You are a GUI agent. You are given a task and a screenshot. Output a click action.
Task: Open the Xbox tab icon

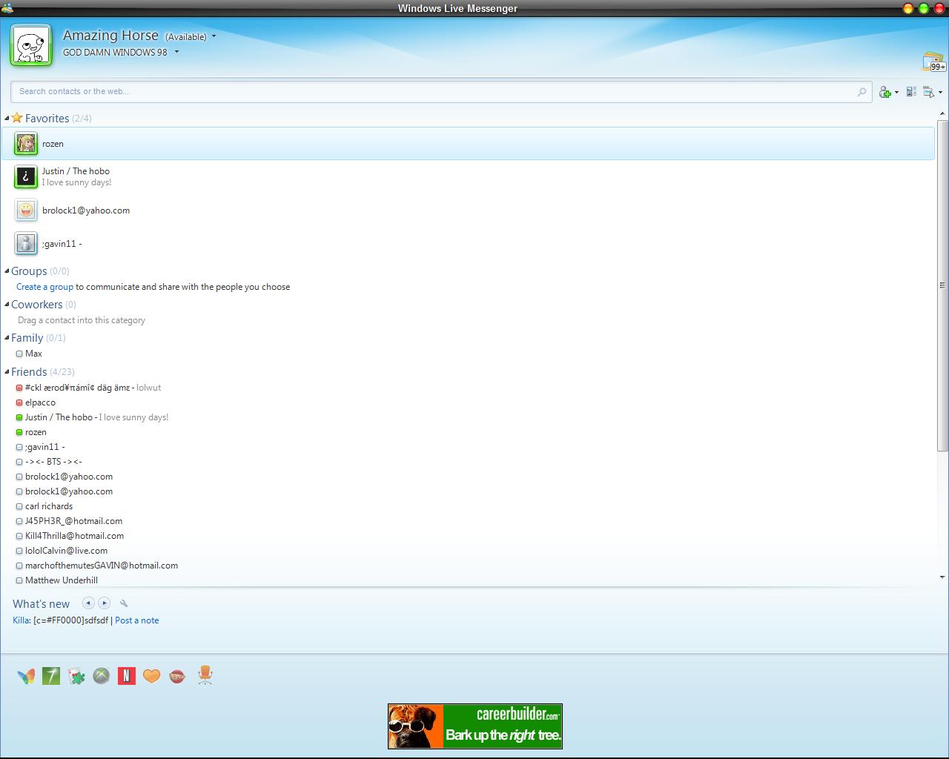pos(102,676)
